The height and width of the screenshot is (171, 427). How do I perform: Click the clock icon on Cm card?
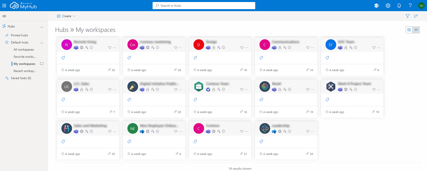coord(129,70)
